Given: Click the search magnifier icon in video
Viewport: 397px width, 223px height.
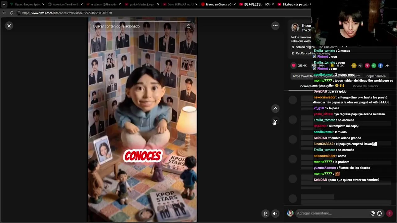Looking at the screenshot, I should click(x=189, y=26).
